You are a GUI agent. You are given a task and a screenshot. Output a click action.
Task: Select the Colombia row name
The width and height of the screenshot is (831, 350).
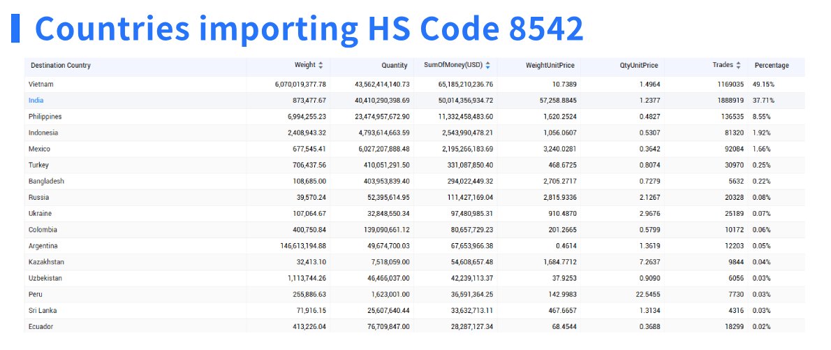43,230
